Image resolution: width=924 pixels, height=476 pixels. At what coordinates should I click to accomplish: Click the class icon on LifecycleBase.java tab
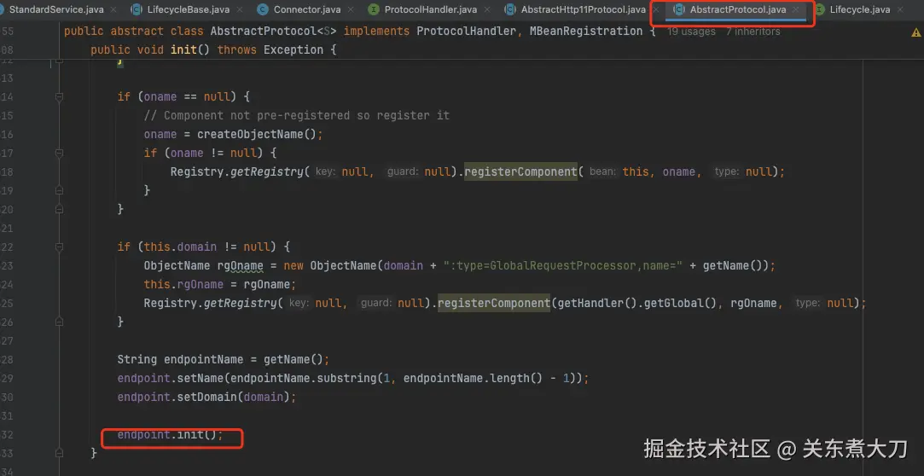pyautogui.click(x=137, y=9)
